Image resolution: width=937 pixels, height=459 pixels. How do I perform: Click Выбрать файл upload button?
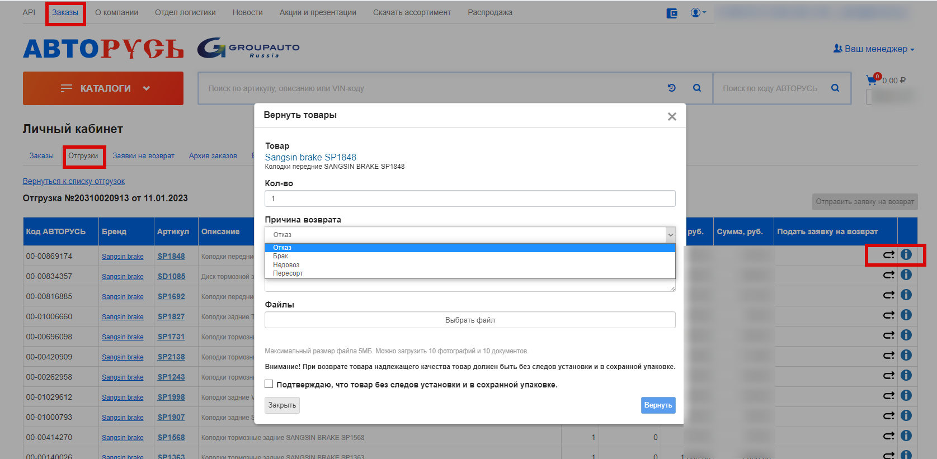470,320
